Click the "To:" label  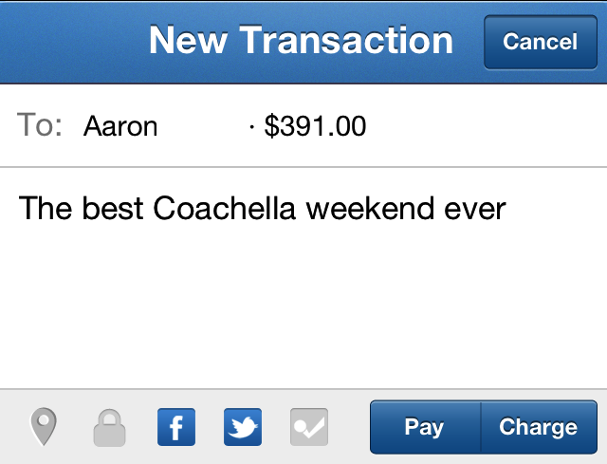(40, 126)
